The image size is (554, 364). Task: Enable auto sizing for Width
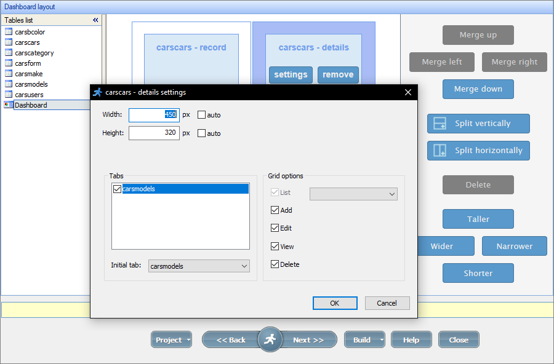201,114
